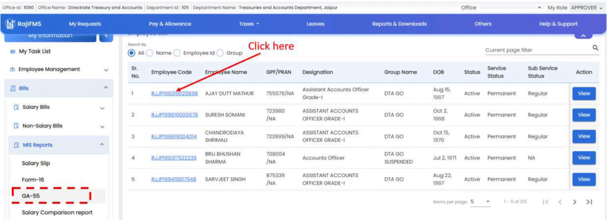View Brij Bhushan Sharma's record

[x=584, y=158]
